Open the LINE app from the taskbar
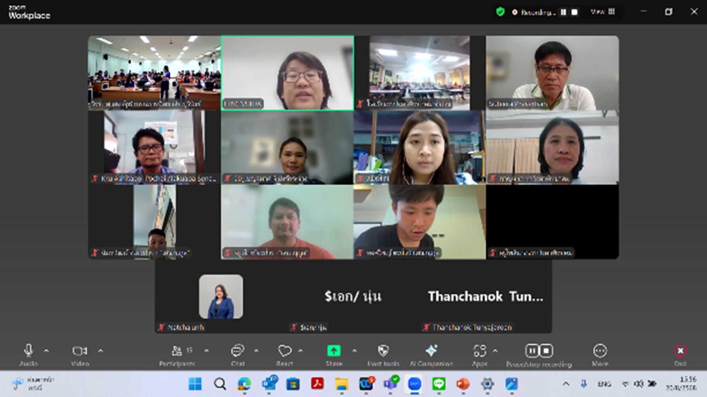 point(439,384)
